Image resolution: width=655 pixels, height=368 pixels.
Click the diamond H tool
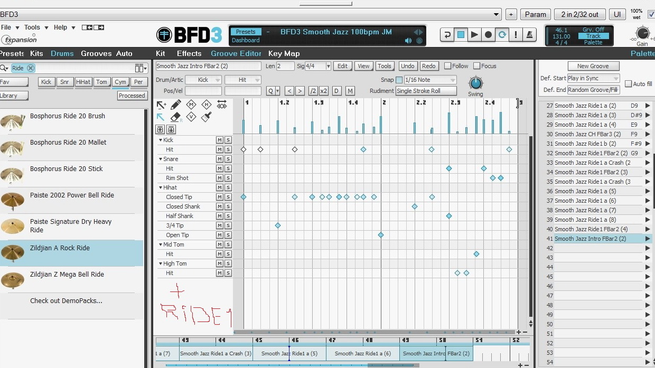tap(207, 105)
